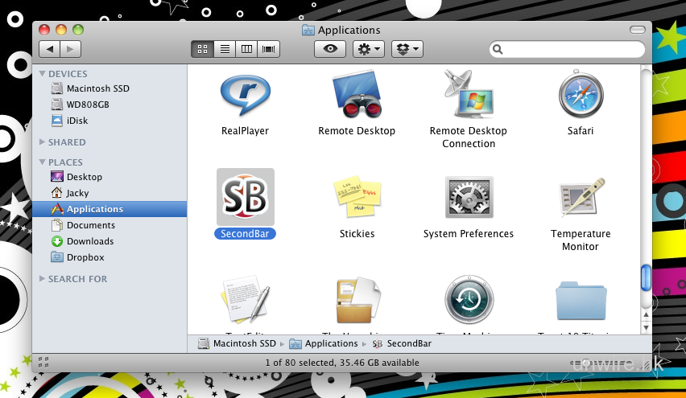Select the Stickies app icon
This screenshot has height=398, width=686.
tap(357, 198)
